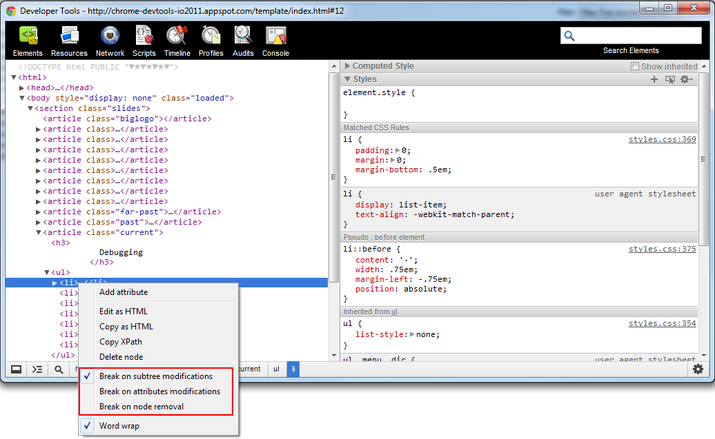715x439 pixels.
Task: Expand the article class="past" node
Action: pyautogui.click(x=39, y=222)
